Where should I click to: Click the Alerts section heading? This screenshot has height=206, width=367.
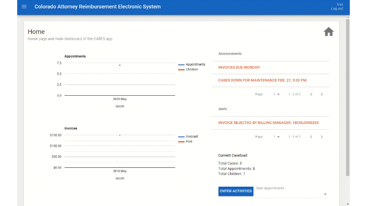click(x=222, y=109)
